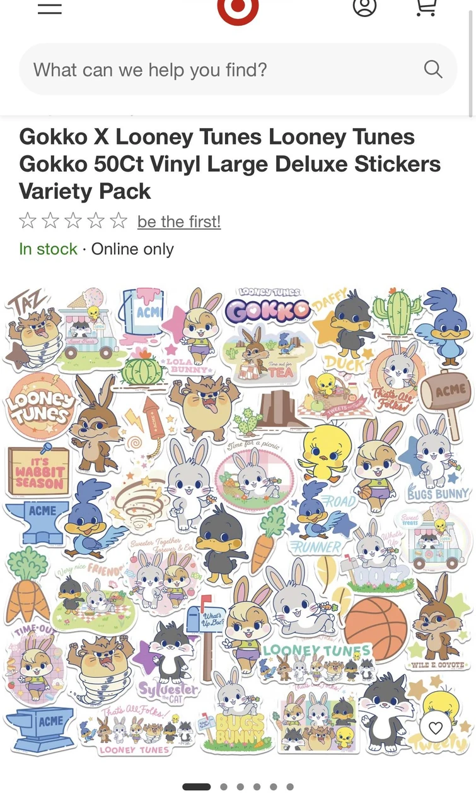Open the 'be the first!' review link

(179, 222)
